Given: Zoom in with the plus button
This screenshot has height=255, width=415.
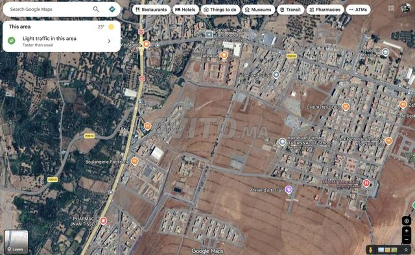Looking at the screenshot, I should click(x=407, y=231).
